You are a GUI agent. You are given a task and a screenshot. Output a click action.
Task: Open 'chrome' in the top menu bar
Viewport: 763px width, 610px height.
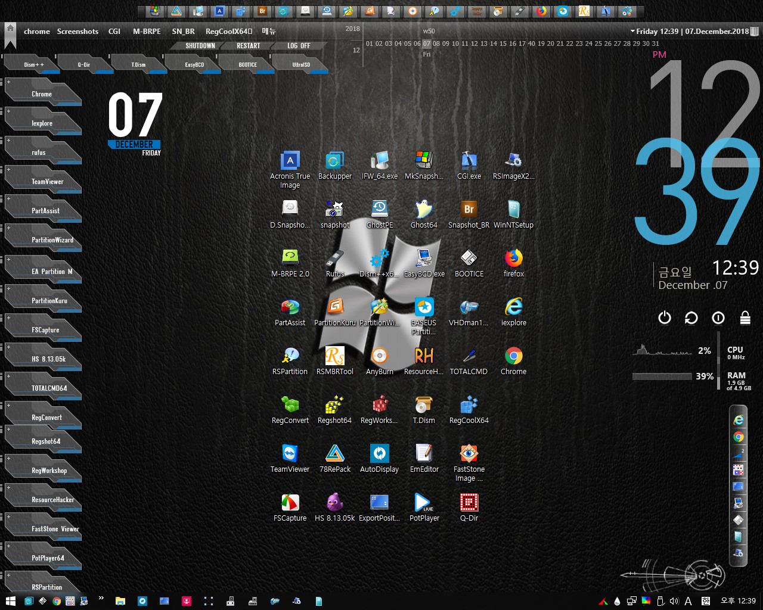click(37, 32)
